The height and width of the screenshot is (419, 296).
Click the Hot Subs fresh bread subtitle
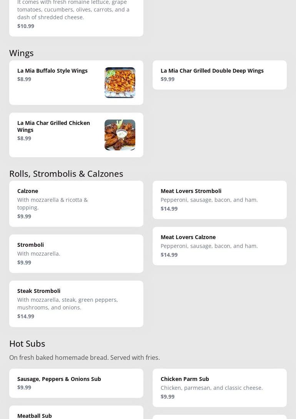85,357
